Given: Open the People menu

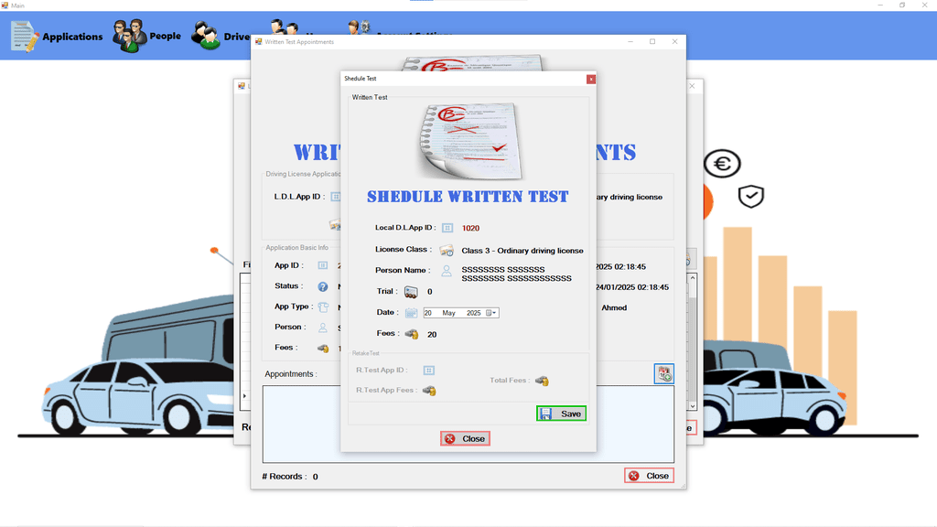Looking at the screenshot, I should [147, 36].
